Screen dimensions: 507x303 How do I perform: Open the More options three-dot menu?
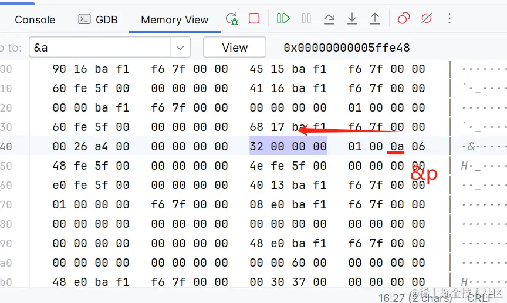(x=449, y=18)
